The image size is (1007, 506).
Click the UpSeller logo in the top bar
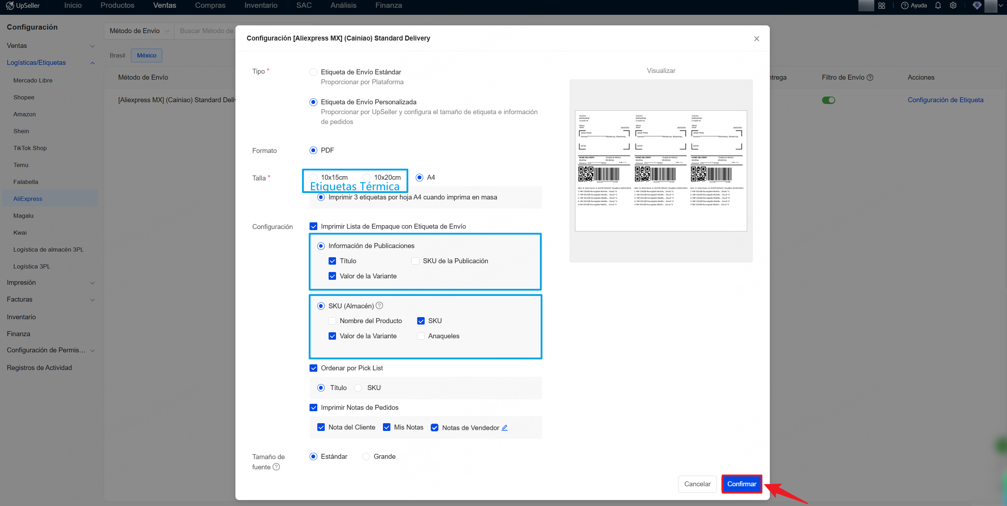click(23, 6)
